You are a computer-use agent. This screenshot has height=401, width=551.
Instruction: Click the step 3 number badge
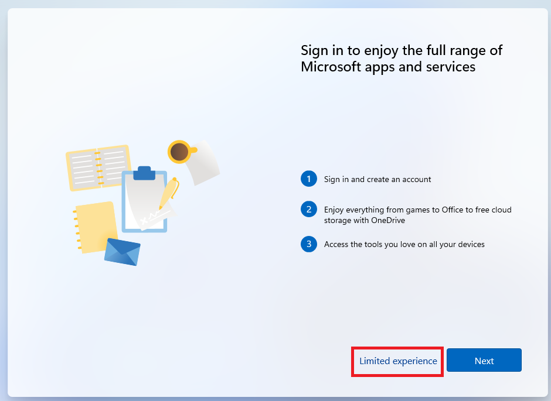coord(309,244)
